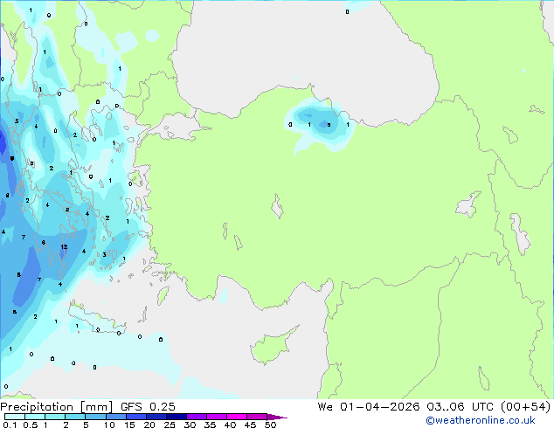Click the '10' legend scale label

(x=109, y=425)
